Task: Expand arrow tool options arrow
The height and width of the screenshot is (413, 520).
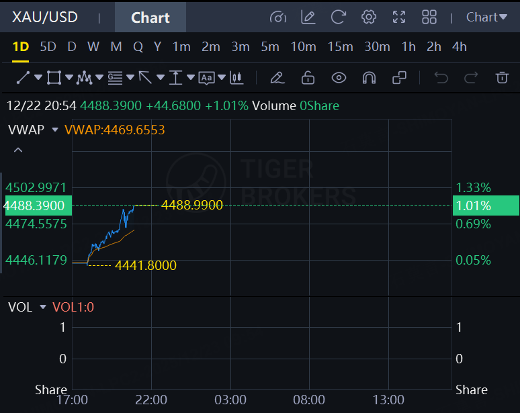Action: 161,77
